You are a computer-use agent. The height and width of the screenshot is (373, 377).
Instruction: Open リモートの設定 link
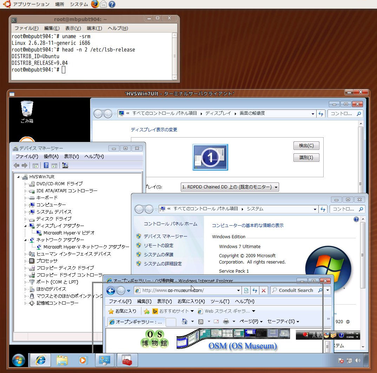point(158,245)
